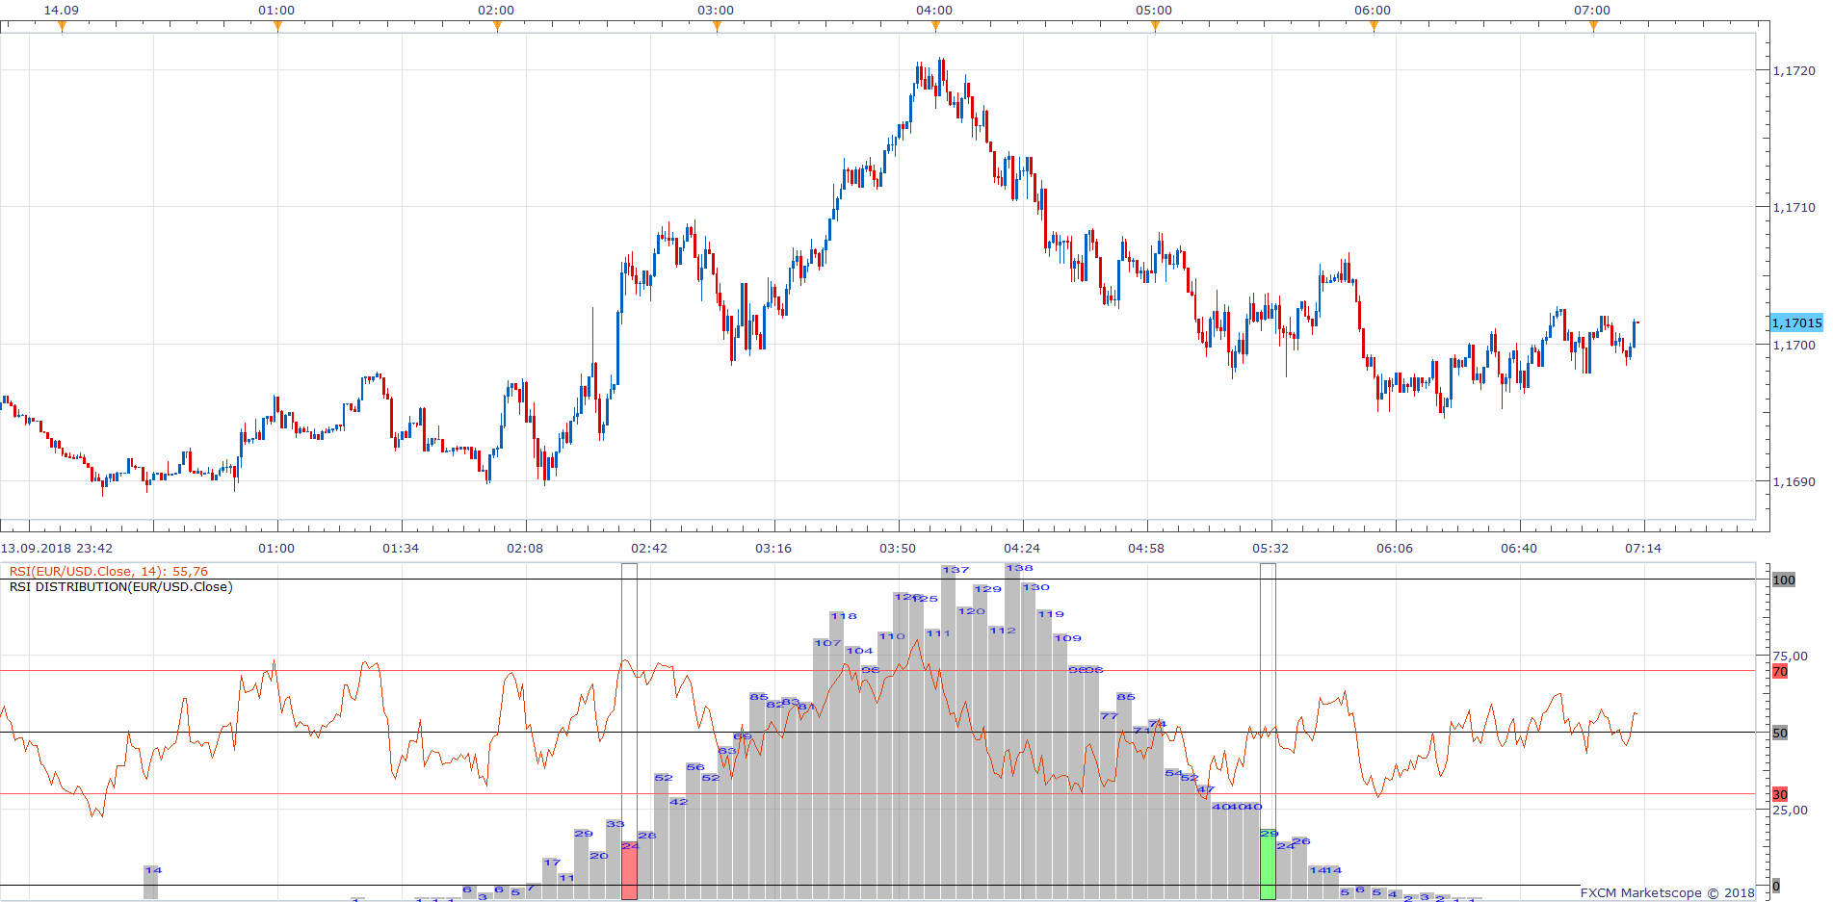Click the 03:50 label on bottom time axis
Viewport: 1833px width, 902px height.
[x=898, y=548]
